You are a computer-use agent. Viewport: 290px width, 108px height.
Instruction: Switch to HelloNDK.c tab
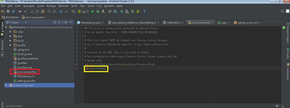pos(174,23)
